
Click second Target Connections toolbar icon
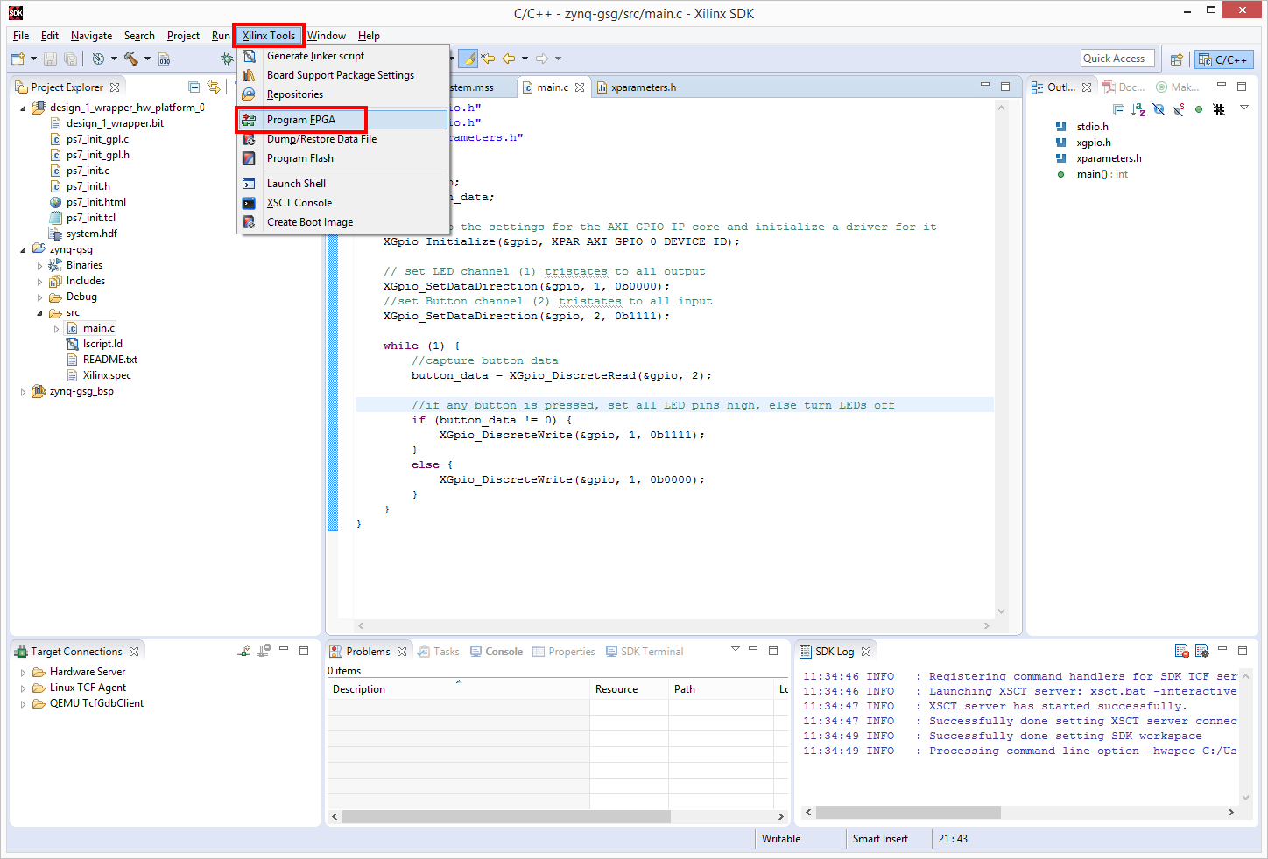tap(264, 651)
